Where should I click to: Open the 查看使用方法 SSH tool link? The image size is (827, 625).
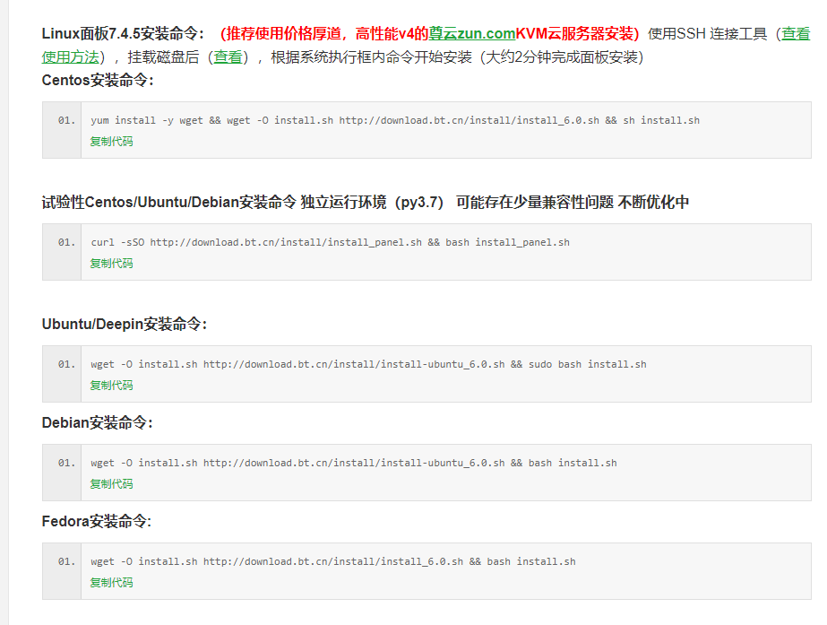click(x=796, y=34)
